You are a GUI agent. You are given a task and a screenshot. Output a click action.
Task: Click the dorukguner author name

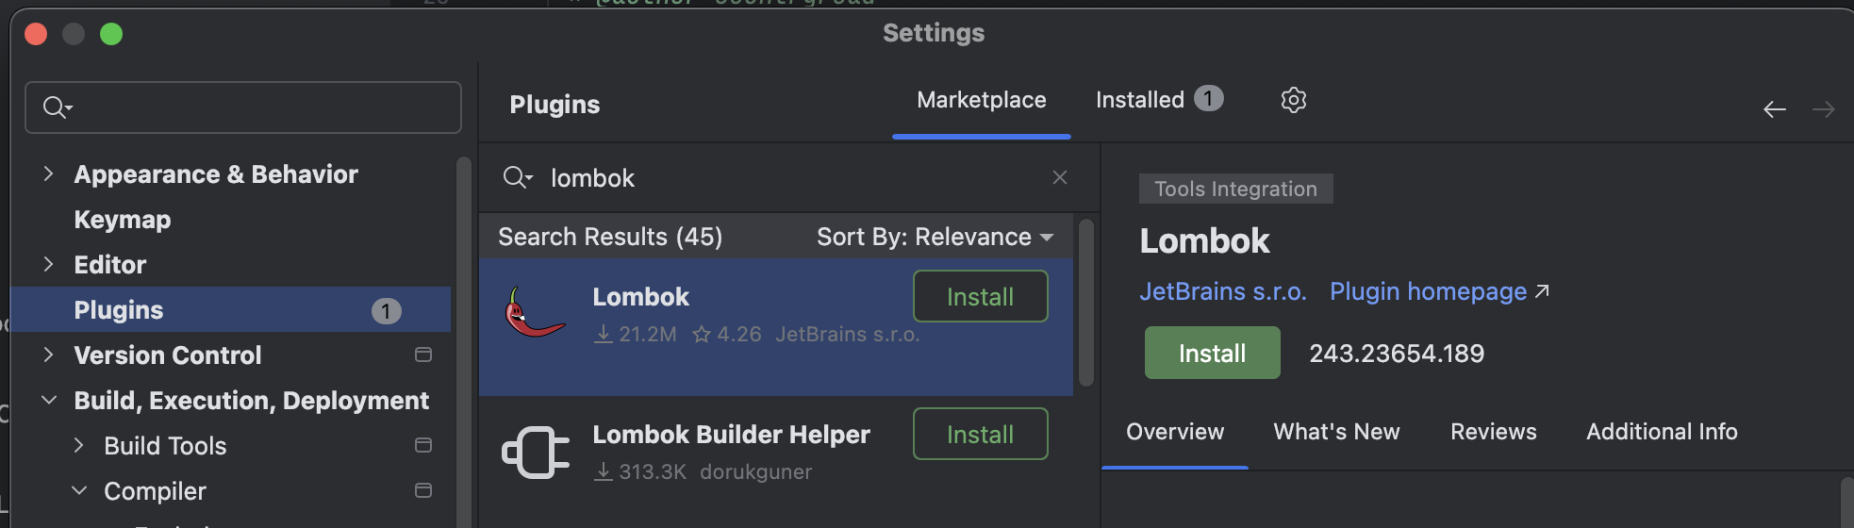pos(756,471)
